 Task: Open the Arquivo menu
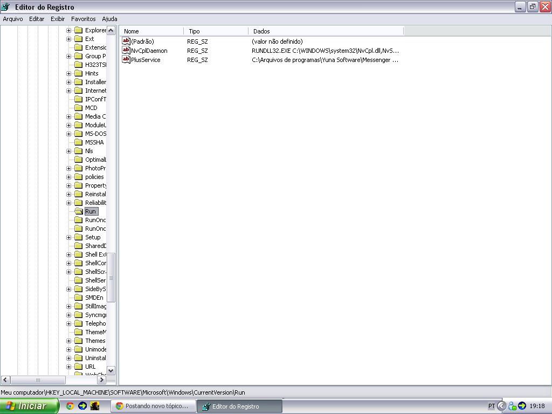click(13, 19)
